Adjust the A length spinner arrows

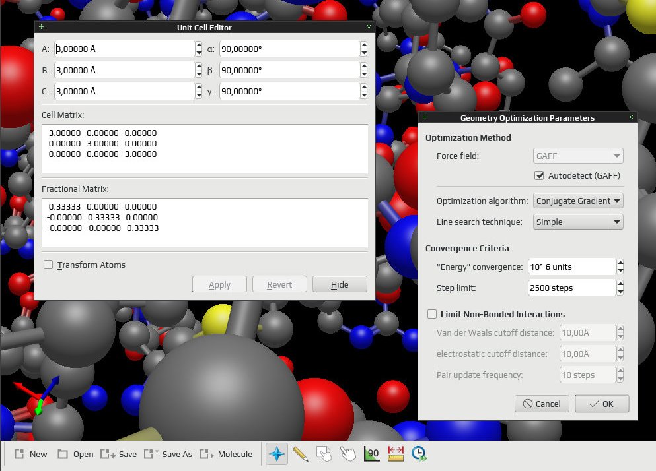click(x=199, y=49)
